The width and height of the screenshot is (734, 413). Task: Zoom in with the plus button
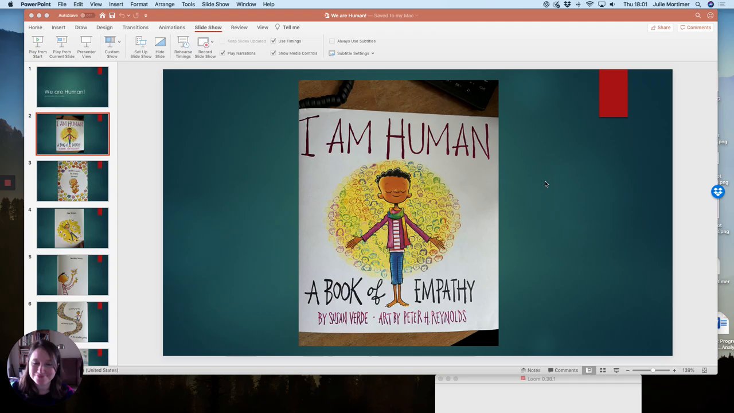pyautogui.click(x=674, y=371)
